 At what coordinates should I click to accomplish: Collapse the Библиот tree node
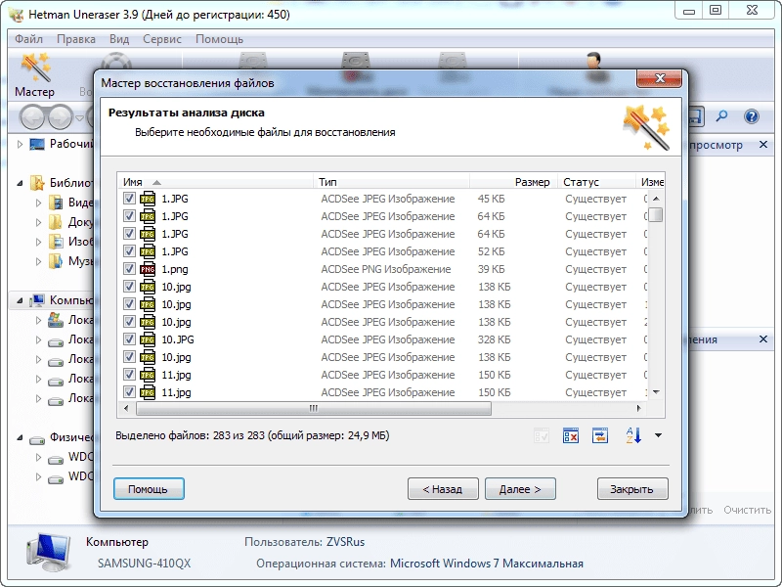(20, 183)
